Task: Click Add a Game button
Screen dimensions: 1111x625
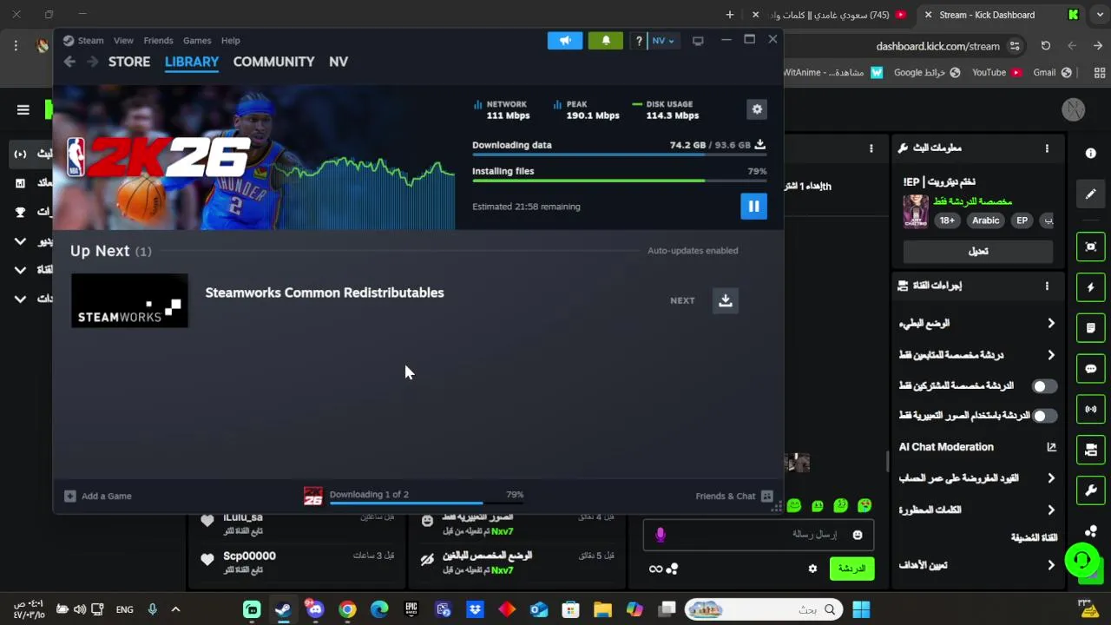Action: point(98,496)
